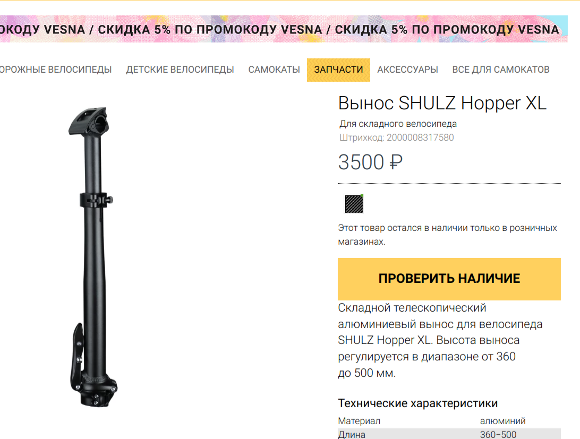Click the Технические характеристики heading
The width and height of the screenshot is (580, 439).
[418, 403]
